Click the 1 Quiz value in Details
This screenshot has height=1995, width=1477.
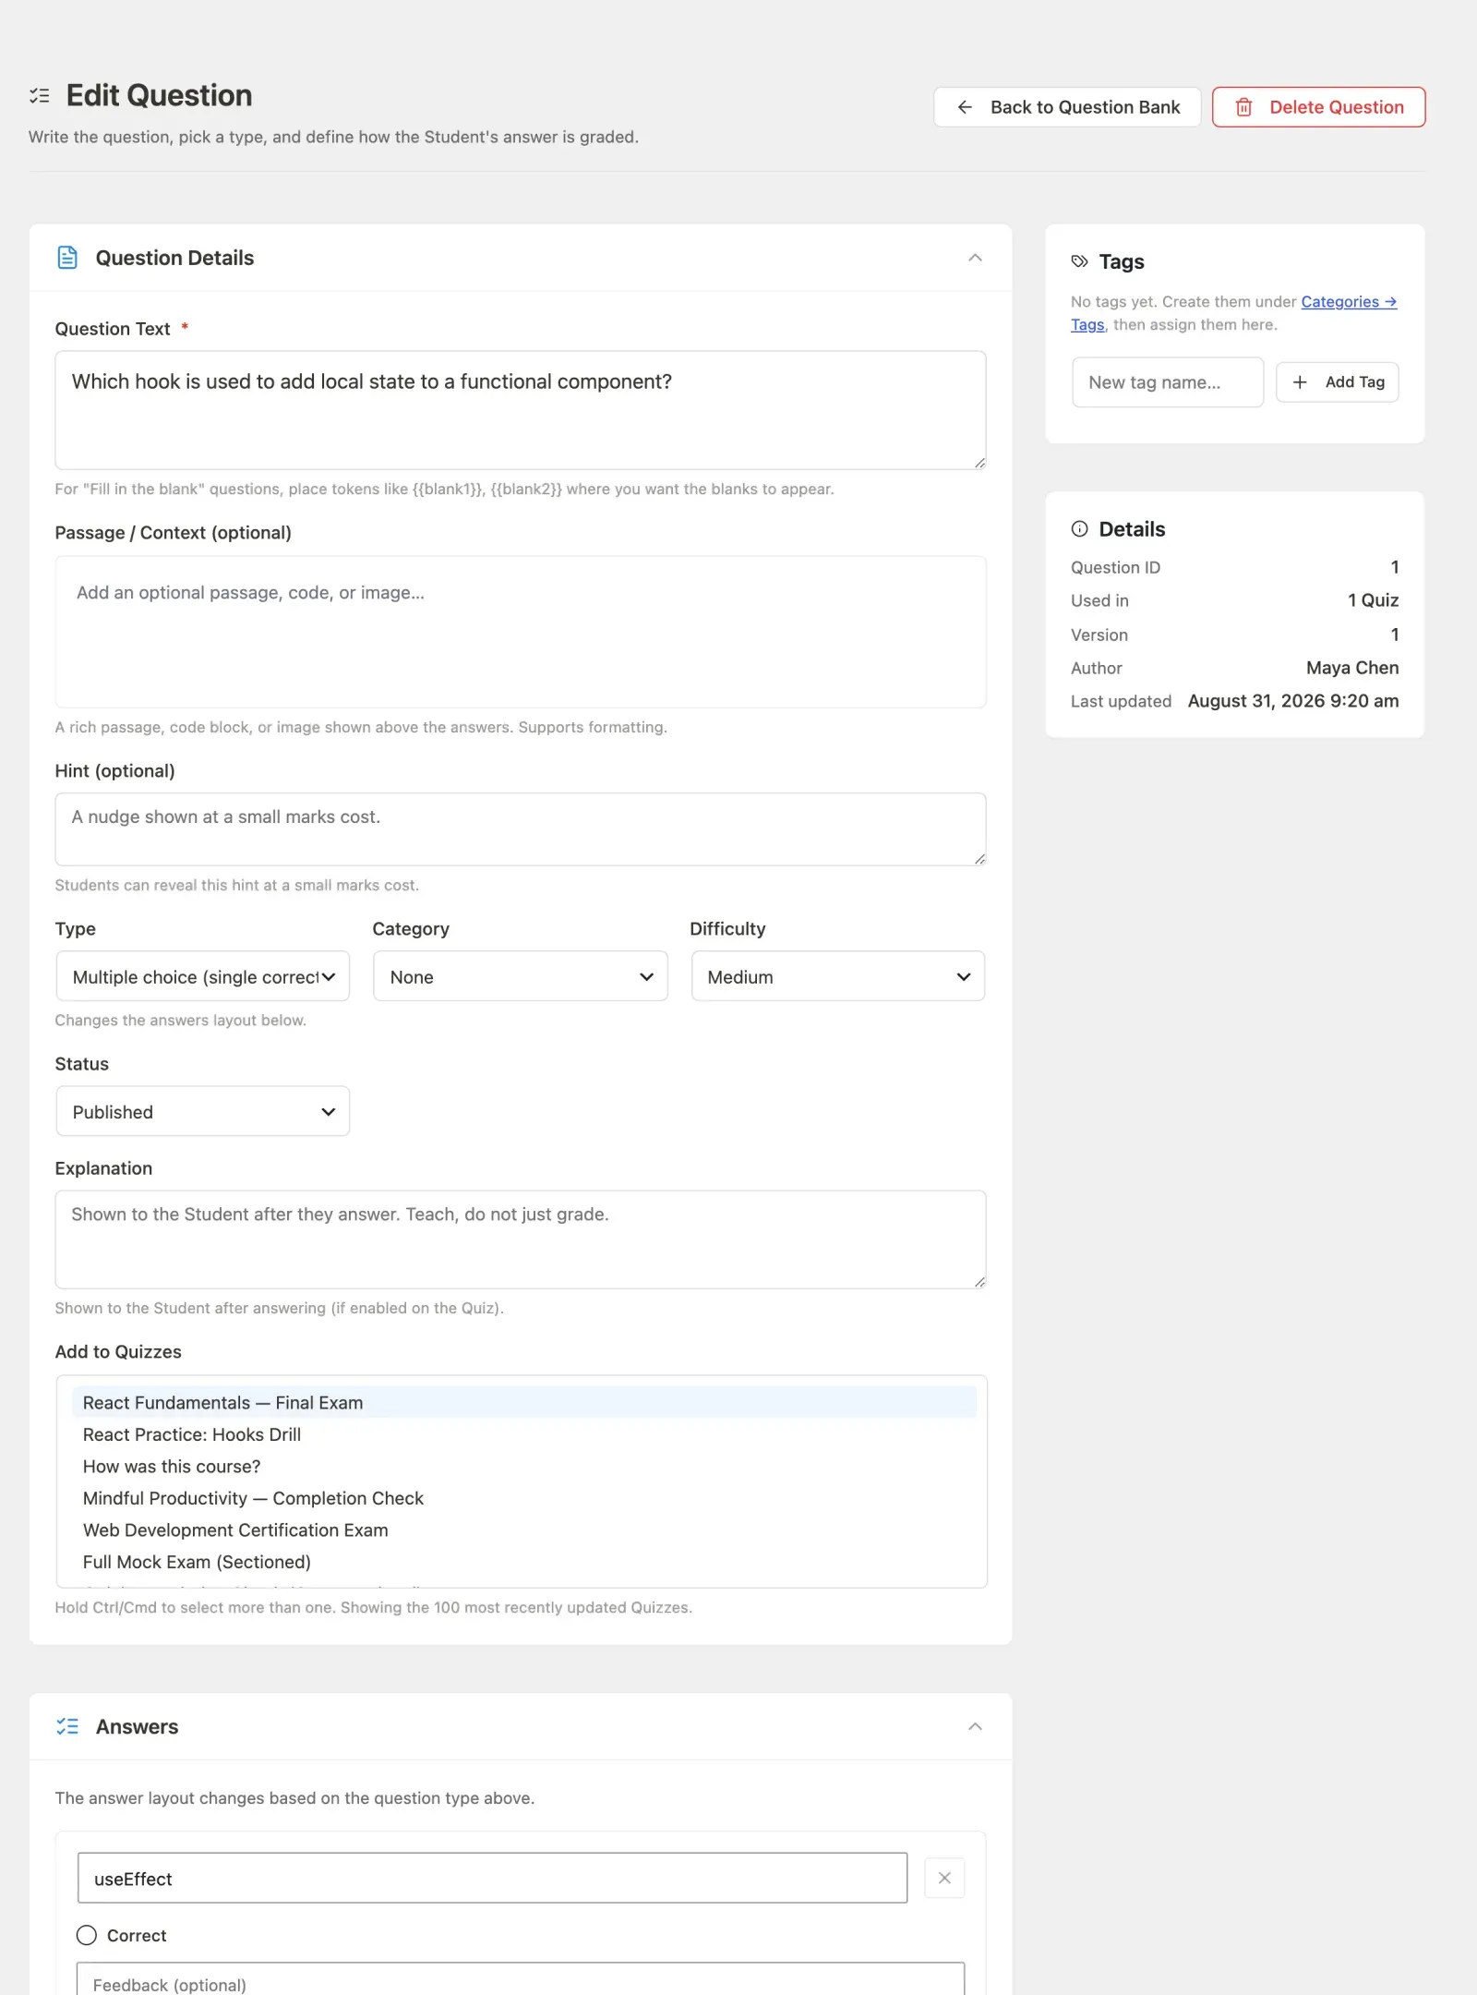tap(1373, 600)
